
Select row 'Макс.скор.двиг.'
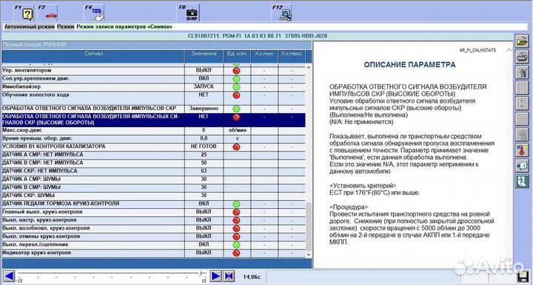click(x=154, y=131)
